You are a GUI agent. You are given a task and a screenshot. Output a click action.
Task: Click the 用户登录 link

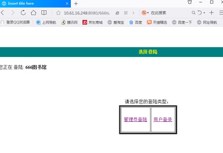pos(163,119)
